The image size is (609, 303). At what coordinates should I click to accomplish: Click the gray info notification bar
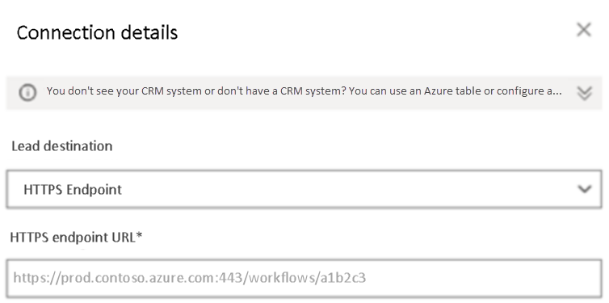click(x=304, y=93)
